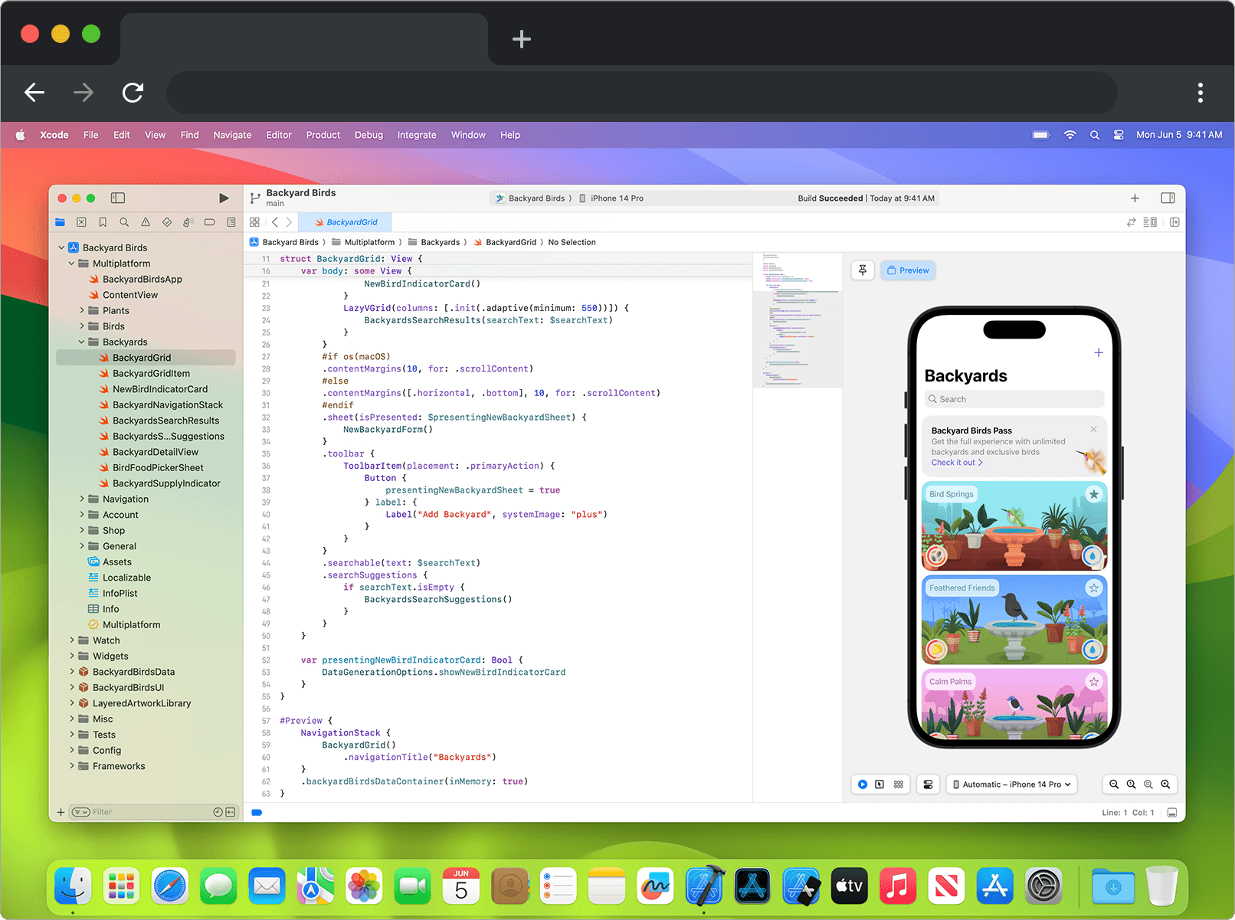1235x920 pixels.
Task: Select the BackyardGrid editor tab
Action: [346, 222]
